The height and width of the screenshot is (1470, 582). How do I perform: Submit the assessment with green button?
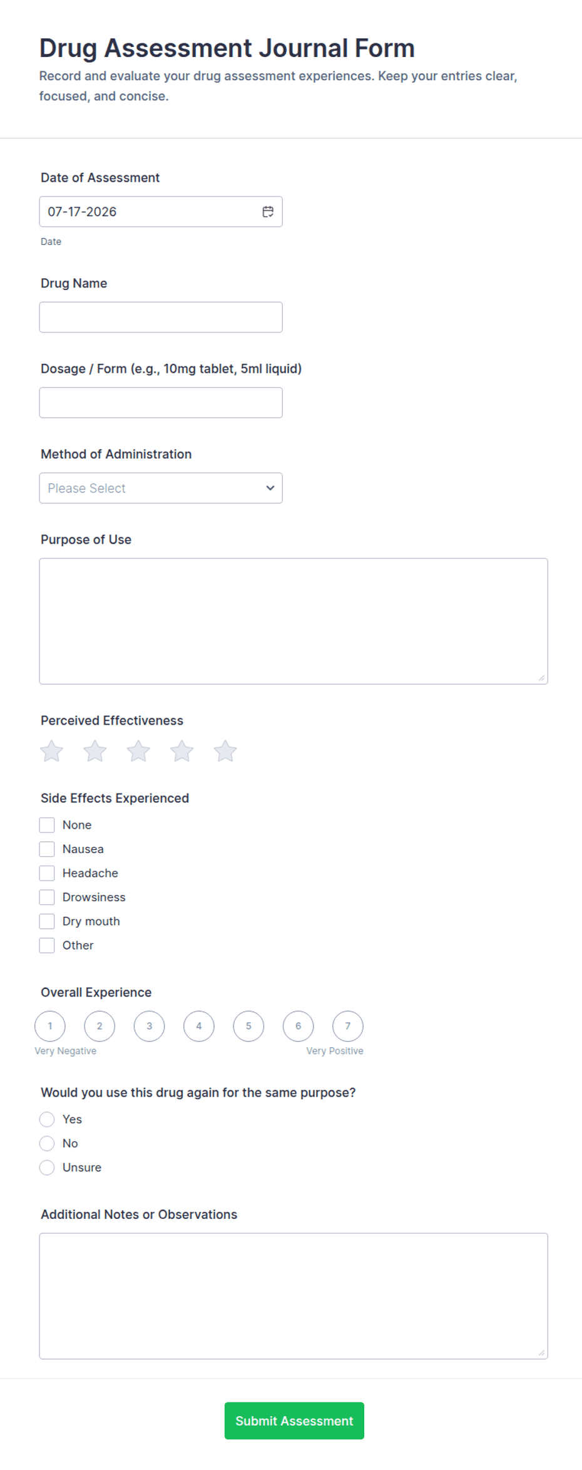pyautogui.click(x=294, y=1421)
